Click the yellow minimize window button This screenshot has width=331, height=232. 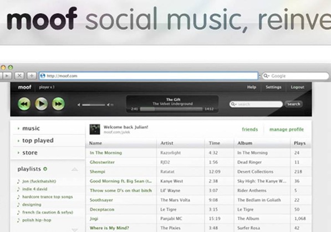click(x=3, y=68)
